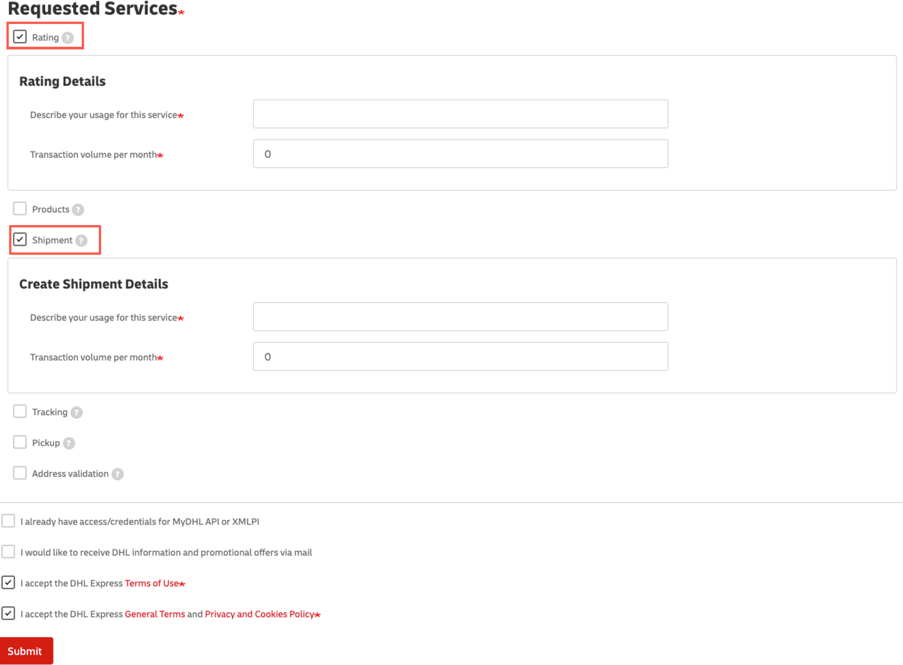Click the Shipment transaction volume field
Viewport: 903px width, 665px height.
460,357
